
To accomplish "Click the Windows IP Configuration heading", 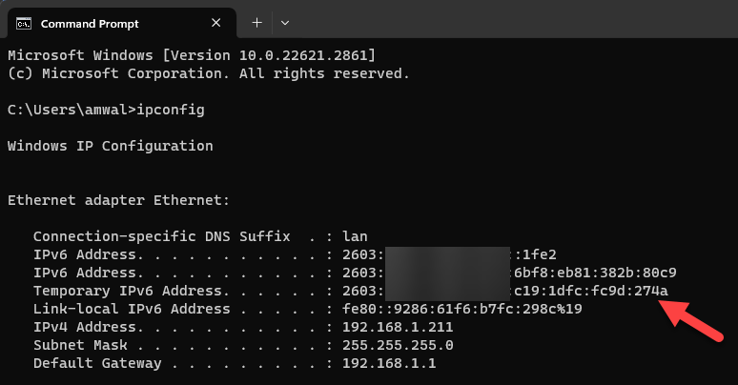I will tap(110, 146).
